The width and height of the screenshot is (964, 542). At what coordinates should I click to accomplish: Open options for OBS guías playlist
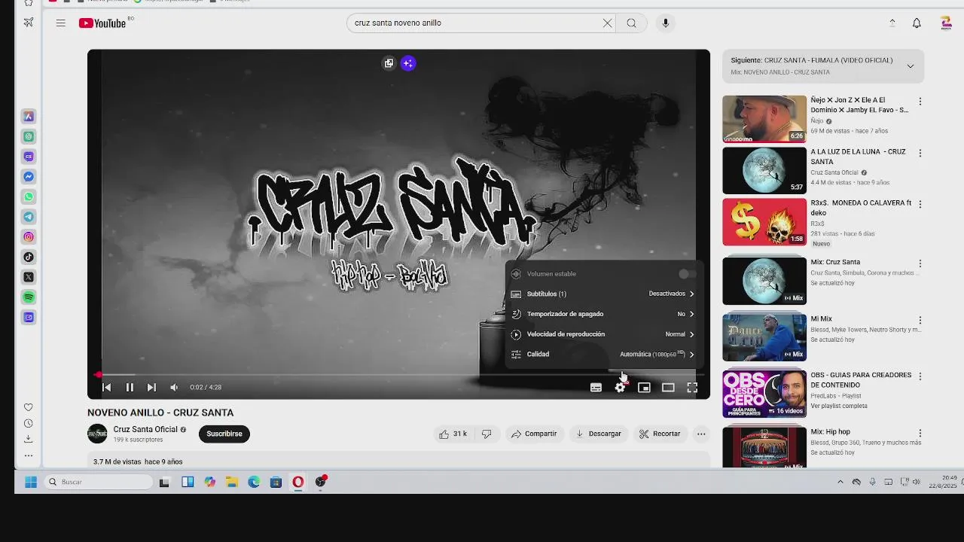tap(920, 376)
